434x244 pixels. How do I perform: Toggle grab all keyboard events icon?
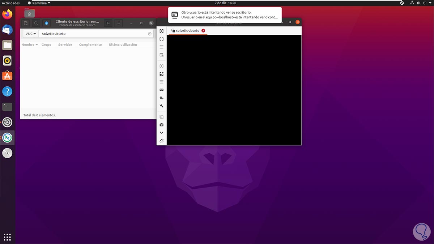pyautogui.click(x=162, y=90)
